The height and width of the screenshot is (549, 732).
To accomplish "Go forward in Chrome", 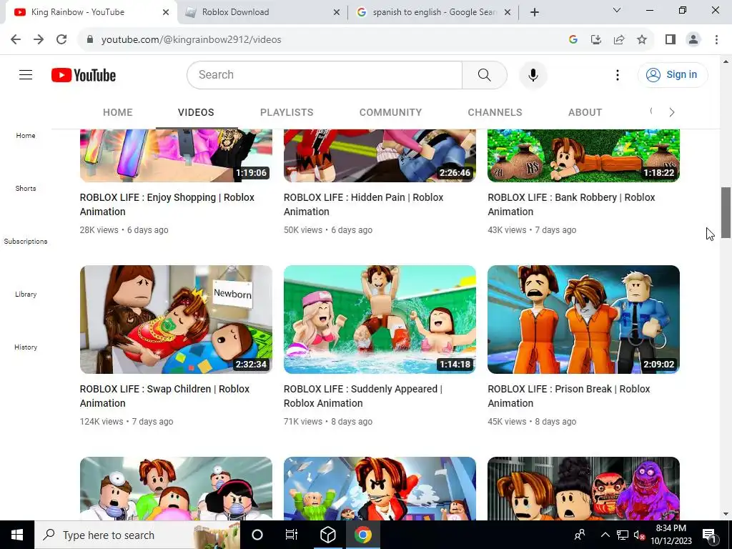I will pyautogui.click(x=39, y=39).
